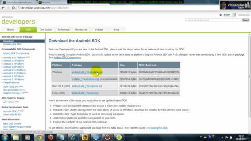Open Android 2.3.4 Platform in the sidebar

pyautogui.click(x=15, y=70)
